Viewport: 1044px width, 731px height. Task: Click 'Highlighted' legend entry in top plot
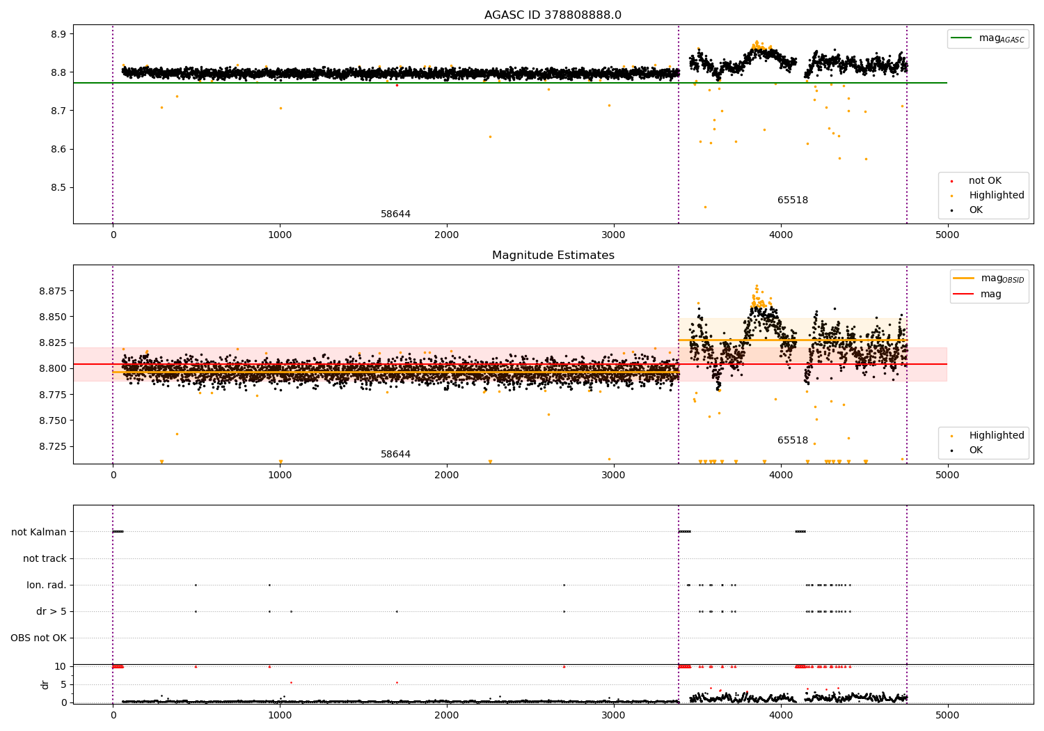click(x=997, y=196)
